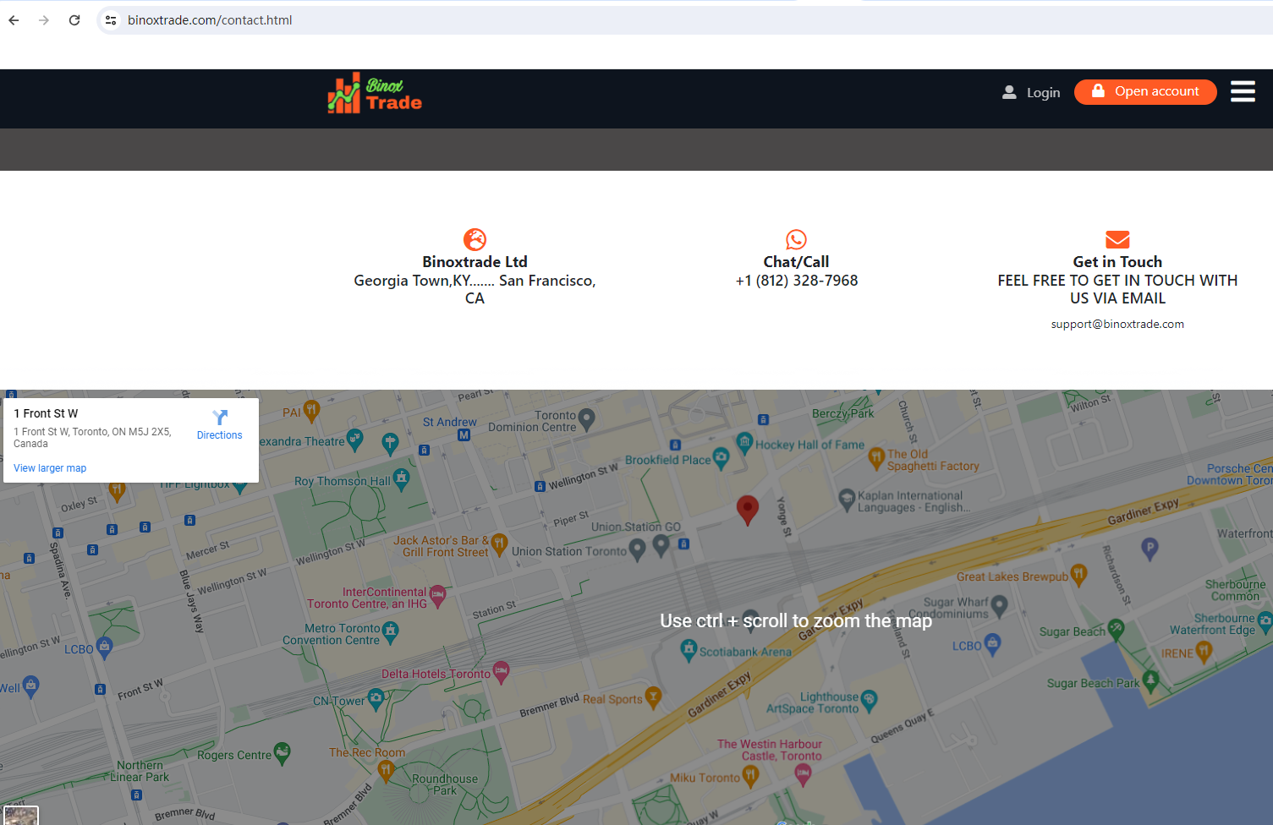Click the Binox Trade logo

coord(375,94)
